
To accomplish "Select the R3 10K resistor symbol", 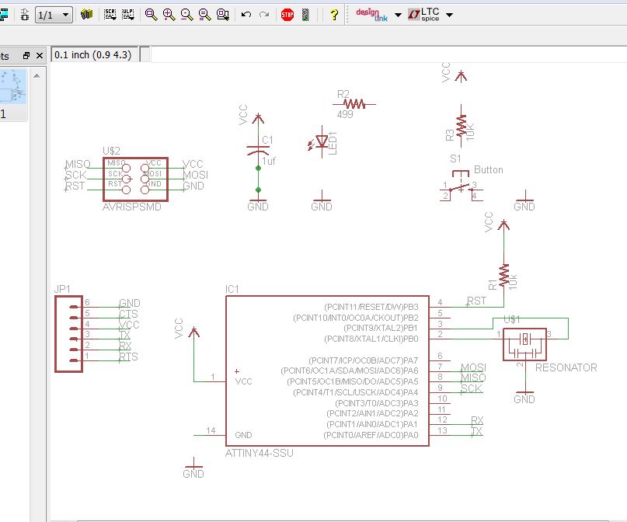I will (x=461, y=126).
